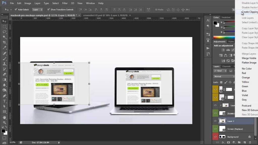Select the Eyedropper tool
Screen dimensions: 258x145
click(x=5, y=48)
